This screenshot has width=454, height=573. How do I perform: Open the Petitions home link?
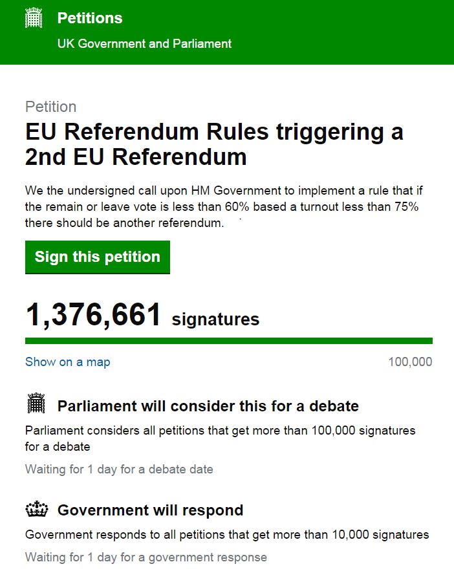pos(90,18)
